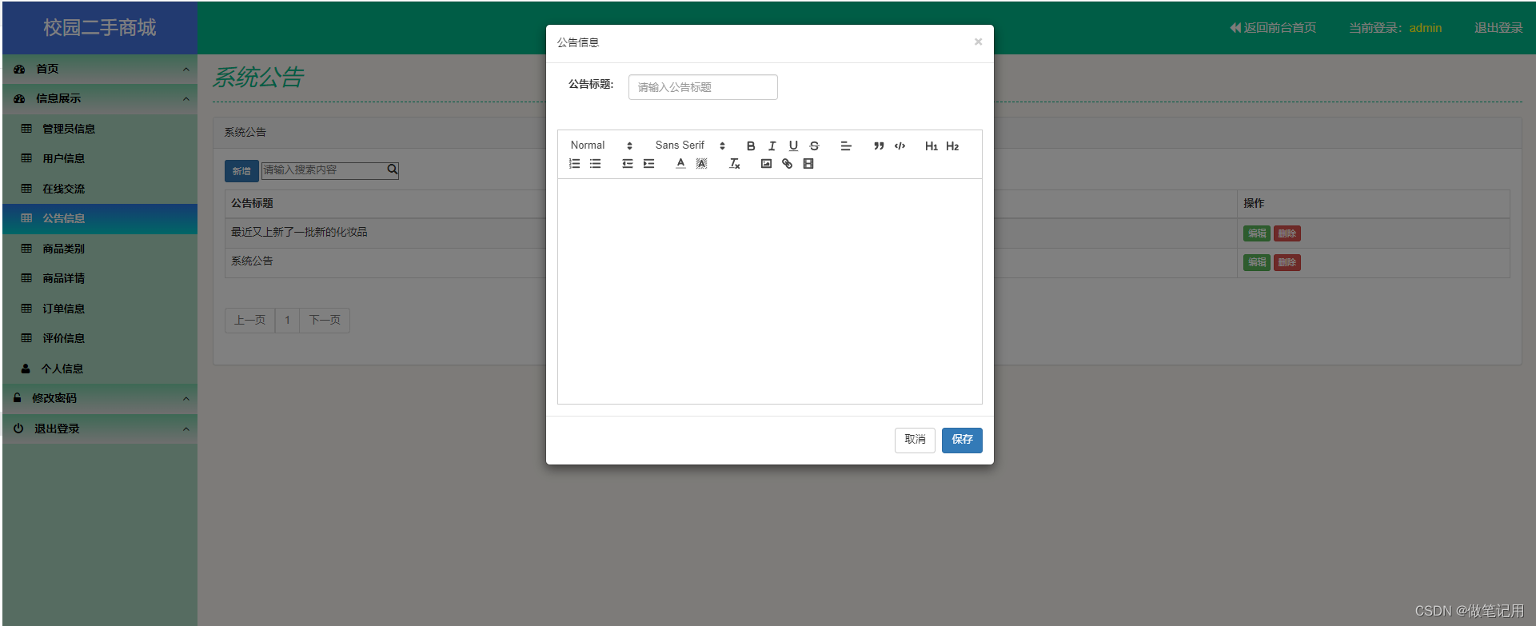
Task: Click the admin username in header
Action: (1425, 28)
